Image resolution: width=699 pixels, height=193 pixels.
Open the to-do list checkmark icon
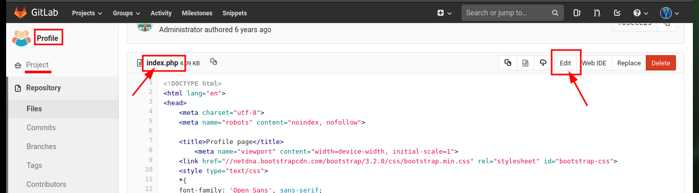click(x=617, y=13)
